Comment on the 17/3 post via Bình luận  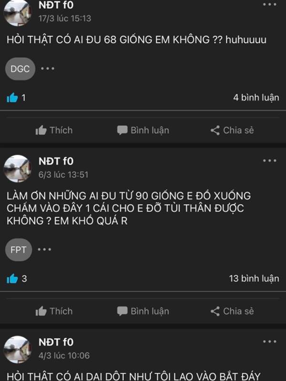[143, 130]
